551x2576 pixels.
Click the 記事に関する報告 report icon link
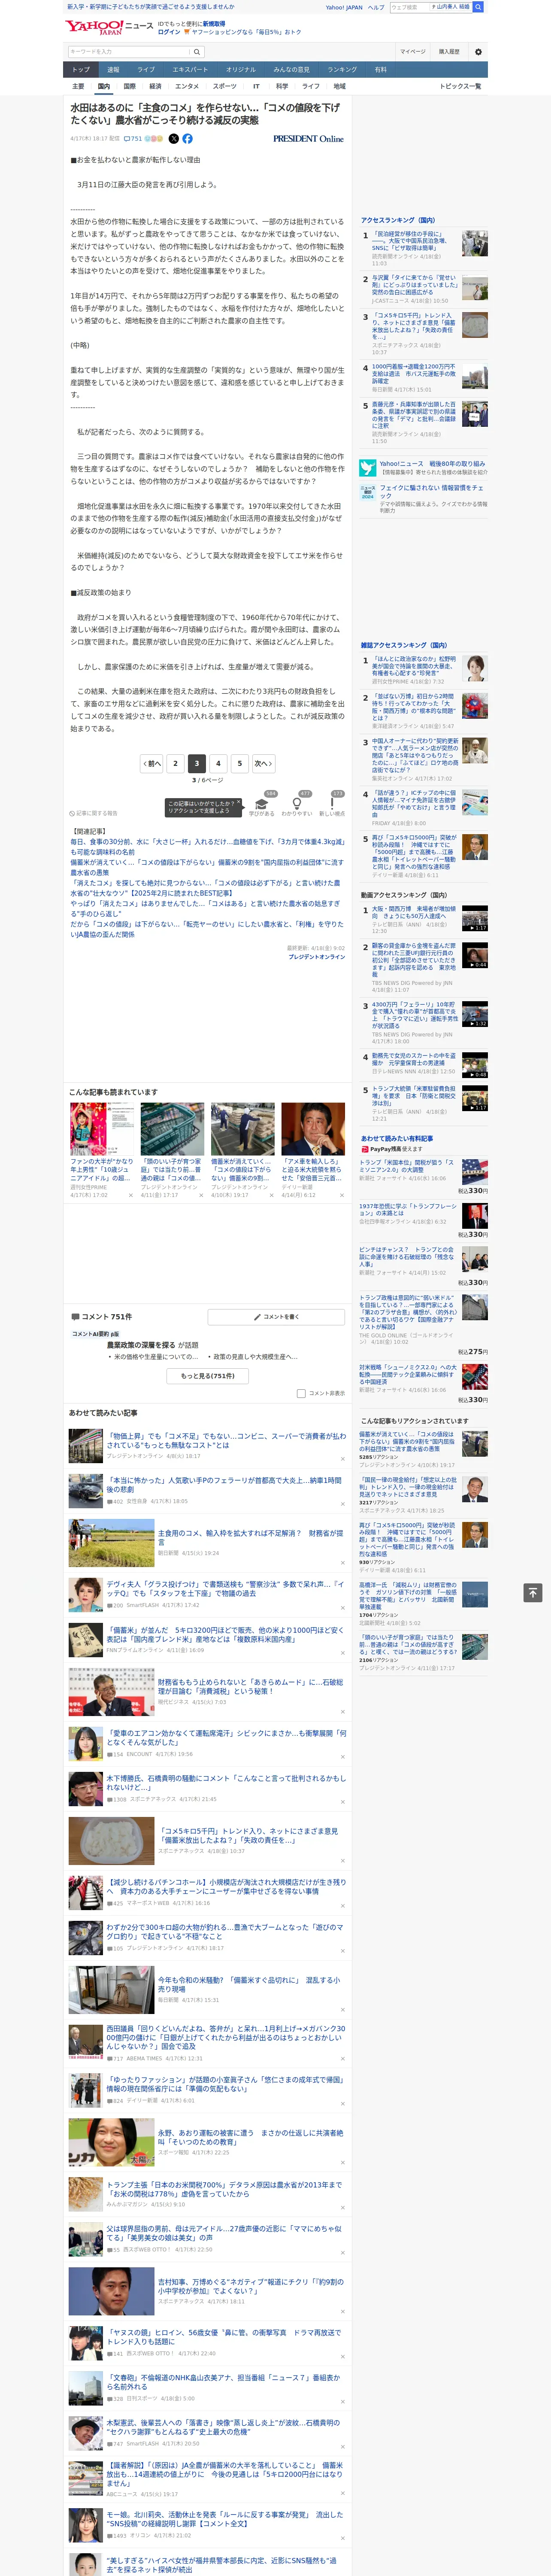click(x=93, y=813)
